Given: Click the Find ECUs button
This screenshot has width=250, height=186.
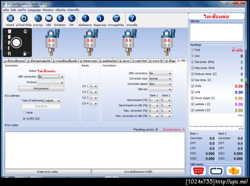Looking at the screenshot, I should tap(41, 106).
